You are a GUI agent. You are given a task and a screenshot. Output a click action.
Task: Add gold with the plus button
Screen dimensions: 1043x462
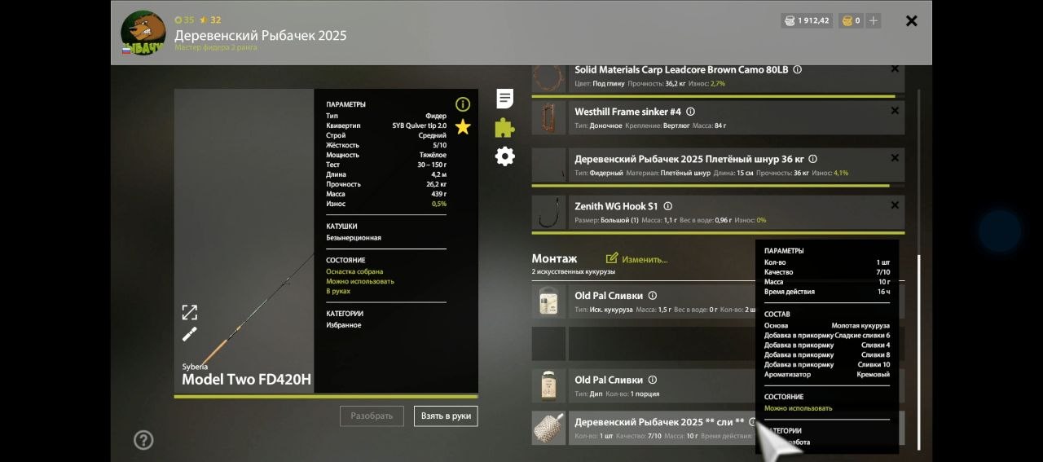tap(874, 20)
